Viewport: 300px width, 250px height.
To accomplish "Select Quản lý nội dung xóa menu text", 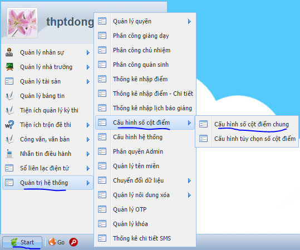I will tap(141, 195).
